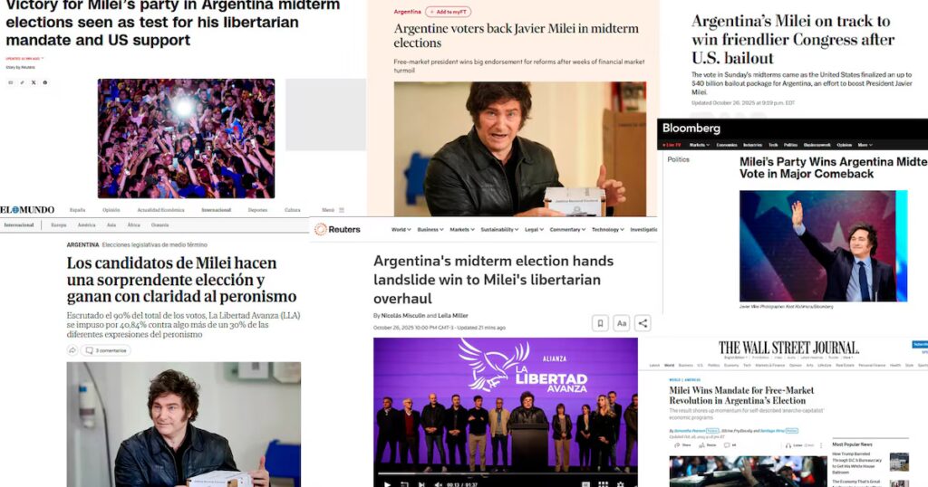Image resolution: width=928 pixels, height=487 pixels.
Task: Click the Reuters logo
Action: 337,229
